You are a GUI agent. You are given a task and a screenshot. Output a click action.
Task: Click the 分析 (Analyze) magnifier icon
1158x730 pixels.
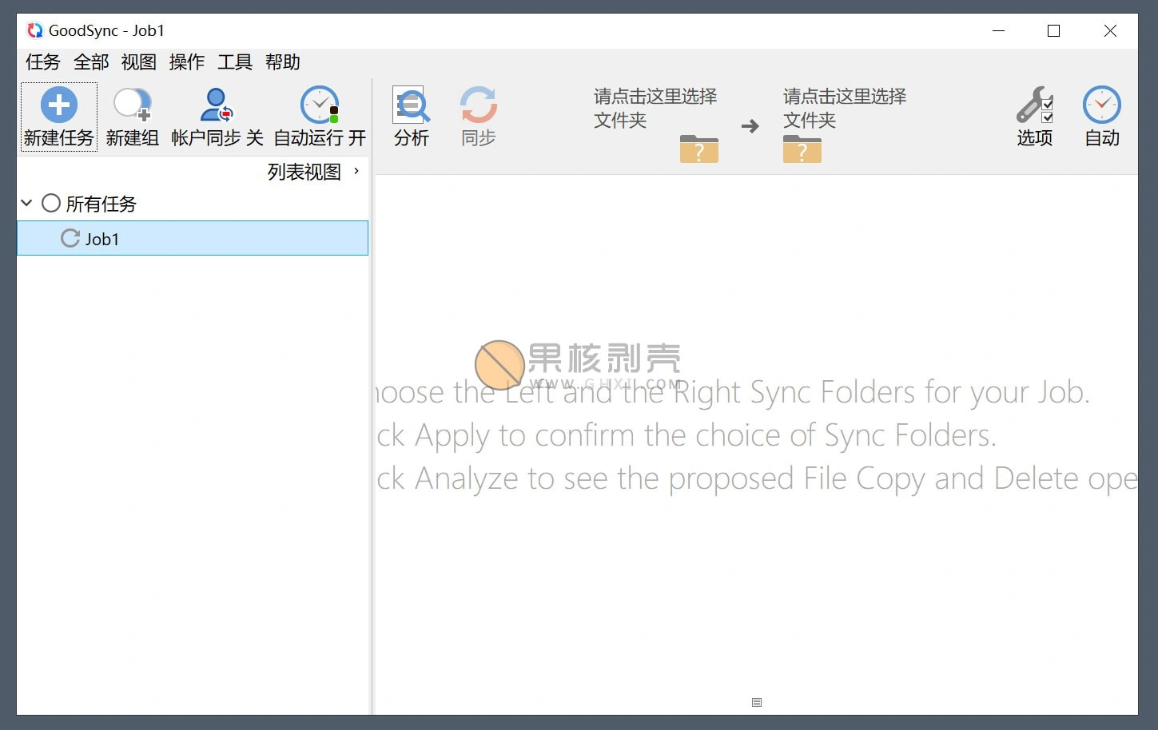pyautogui.click(x=412, y=105)
